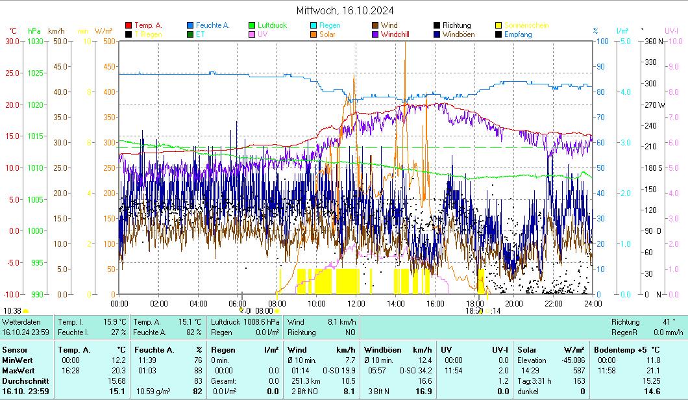Image resolution: width=688 pixels, height=400 pixels.
Task: Click the chart title Mittwoch, 16.10.2024
Action: click(x=345, y=10)
